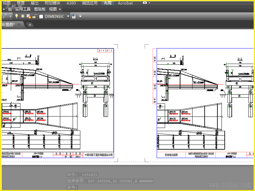Viewport: 255px width, 191px height.
Task: Switch to the 输出 ribbon tab
Action: pyautogui.click(x=35, y=3)
